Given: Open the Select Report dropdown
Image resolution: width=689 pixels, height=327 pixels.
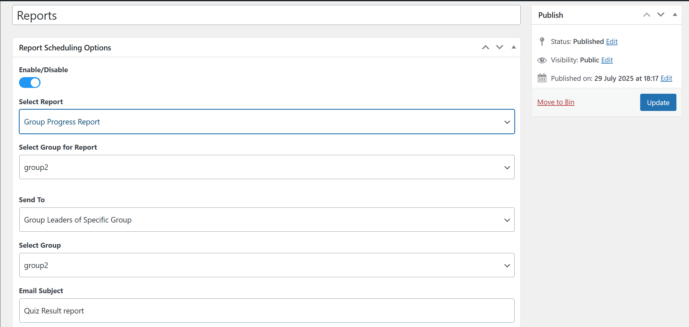Looking at the screenshot, I should tap(267, 122).
